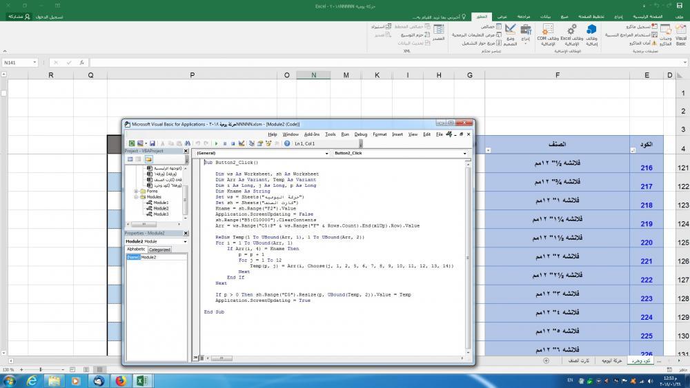
Task: Click Insert UserForm icon in VBA toolbar
Action: click(x=140, y=143)
